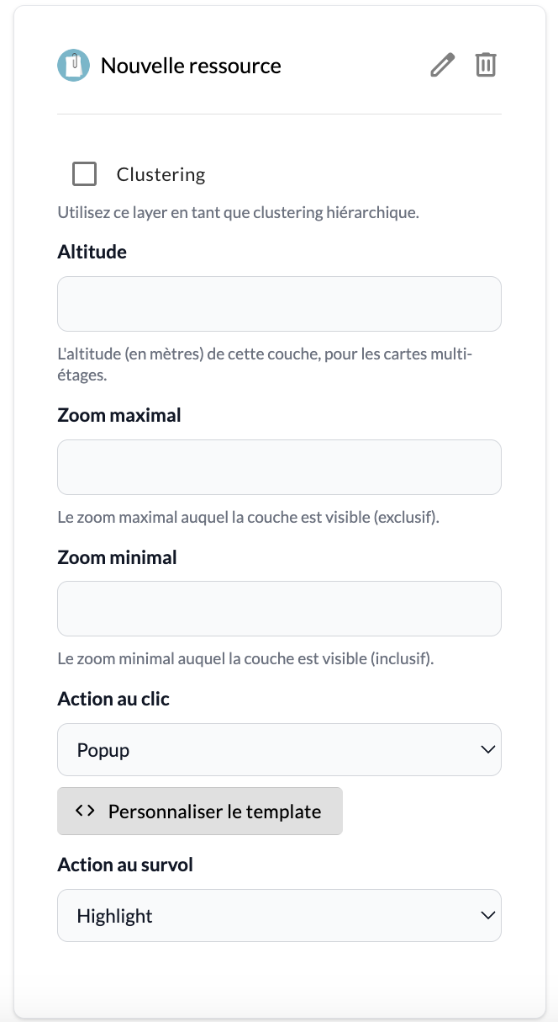Click the Zoom maximal field label
This screenshot has width=558, height=1022.
coord(119,415)
